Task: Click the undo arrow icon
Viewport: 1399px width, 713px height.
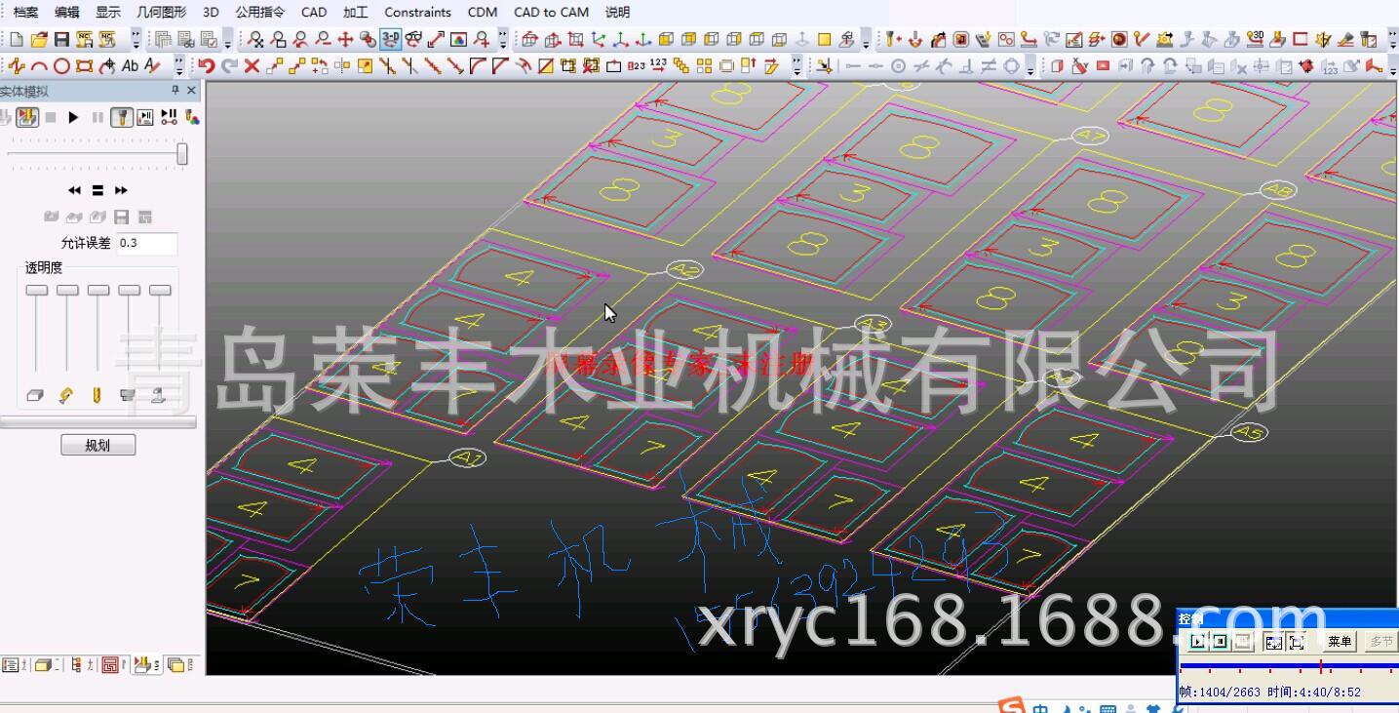Action: pos(207,66)
